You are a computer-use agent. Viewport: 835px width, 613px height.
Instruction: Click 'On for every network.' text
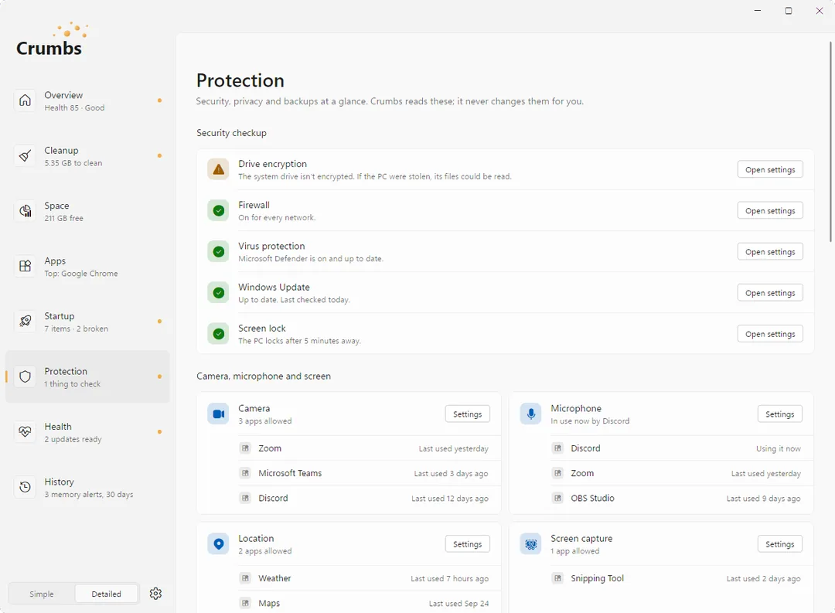tap(277, 217)
